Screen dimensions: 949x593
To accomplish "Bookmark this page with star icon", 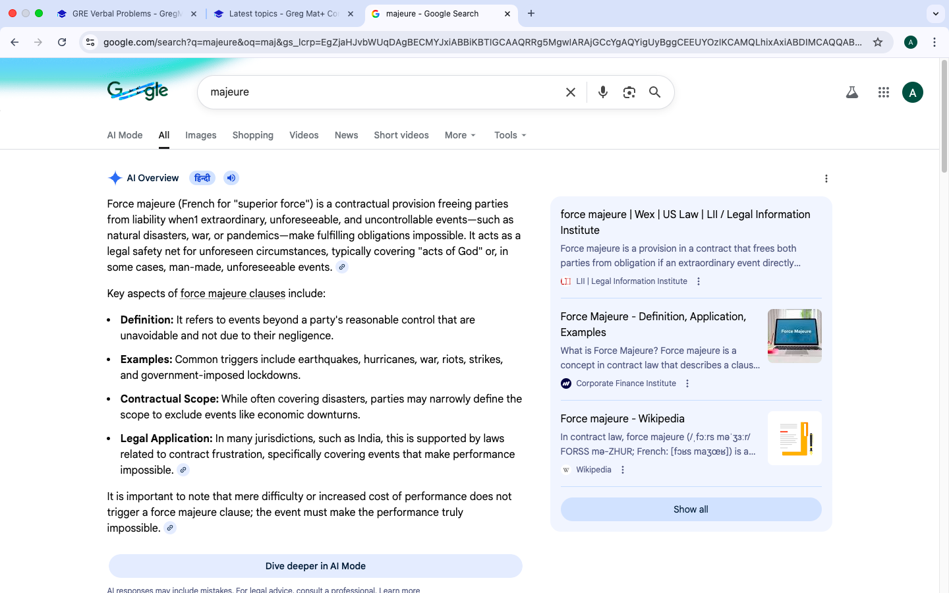I will click(x=878, y=42).
